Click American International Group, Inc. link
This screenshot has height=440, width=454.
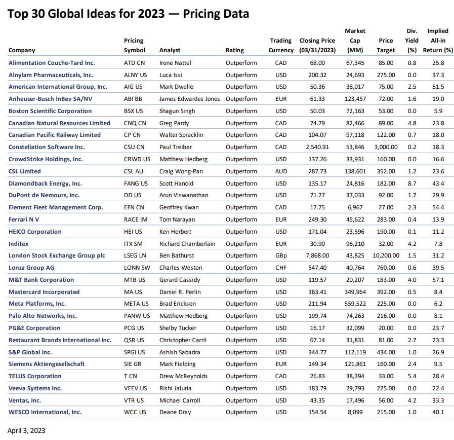(x=58, y=87)
